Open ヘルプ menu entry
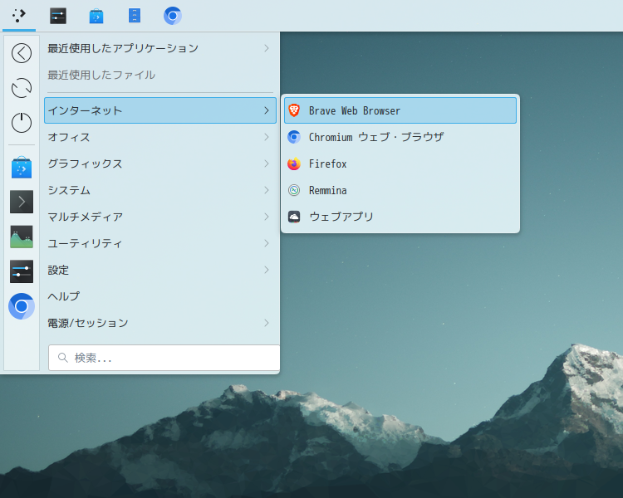The image size is (623, 498). pyautogui.click(x=160, y=296)
